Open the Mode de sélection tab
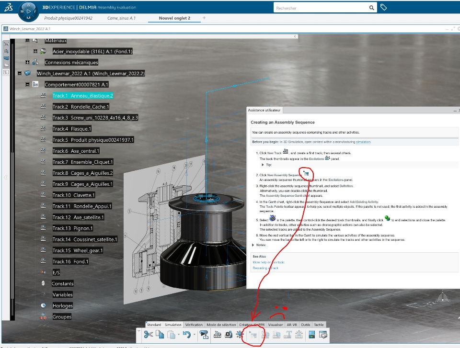Image resolution: width=460 pixels, height=348 pixels. [221, 325]
